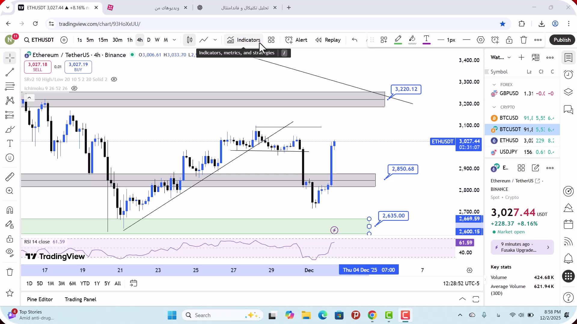Open the Indicators dialog
577x324 pixels.
click(x=244, y=40)
